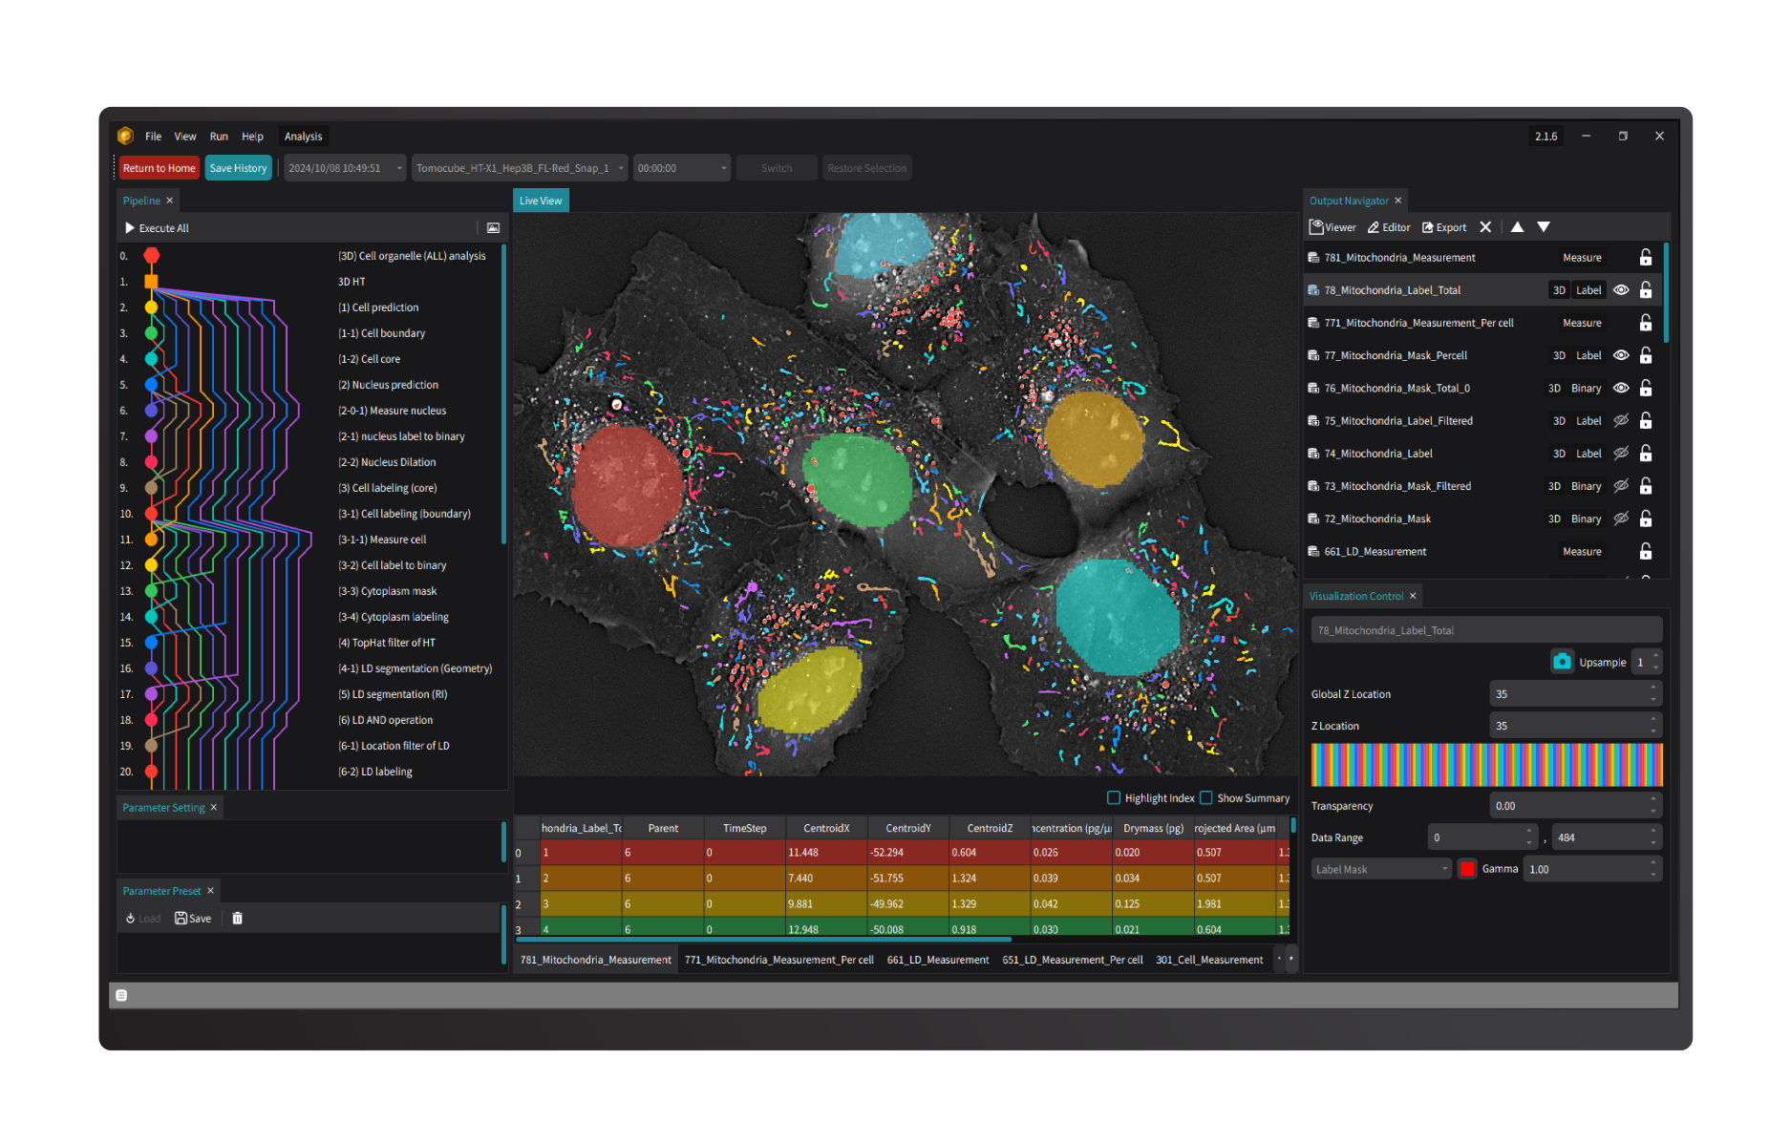Select the Analysis tab
The width and height of the screenshot is (1791, 1144).
tap(303, 137)
